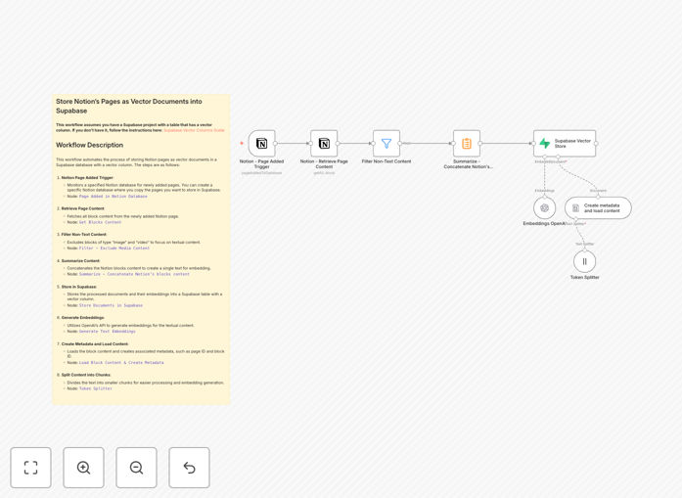Click the "Embeddings OpenAI" caption under node
The width and height of the screenshot is (682, 498).
544,223
